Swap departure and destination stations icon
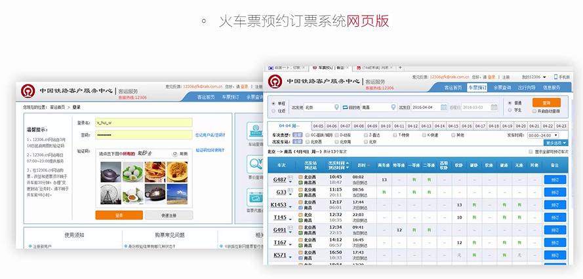Image resolution: width=583 pixels, height=279 pixels. 345,107
